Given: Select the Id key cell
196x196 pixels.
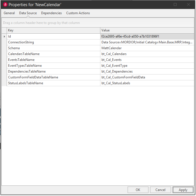Looking at the screenshot, I should point(53,36).
